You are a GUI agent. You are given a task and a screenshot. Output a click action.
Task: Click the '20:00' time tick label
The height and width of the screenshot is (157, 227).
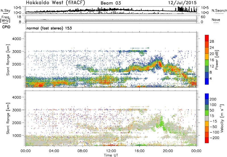[x=168, y=151]
